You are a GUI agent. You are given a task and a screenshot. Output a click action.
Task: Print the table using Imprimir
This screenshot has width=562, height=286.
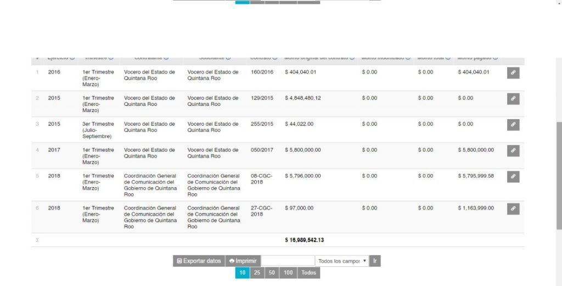(243, 261)
